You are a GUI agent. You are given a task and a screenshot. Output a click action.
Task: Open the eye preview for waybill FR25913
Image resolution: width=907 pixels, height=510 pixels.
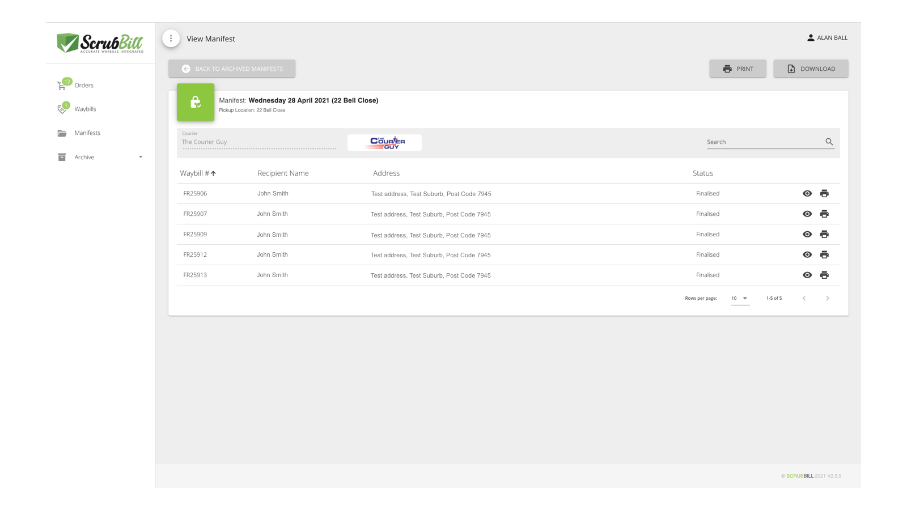(x=807, y=275)
